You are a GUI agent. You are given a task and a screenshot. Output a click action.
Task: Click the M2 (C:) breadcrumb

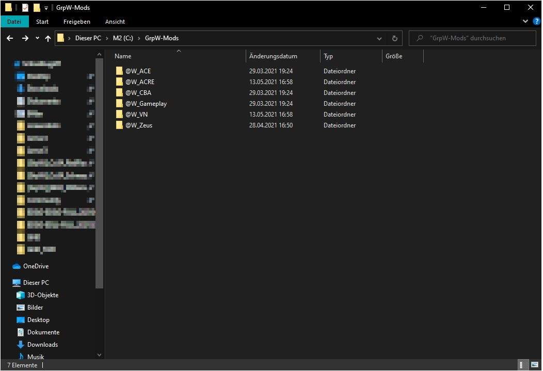click(124, 38)
